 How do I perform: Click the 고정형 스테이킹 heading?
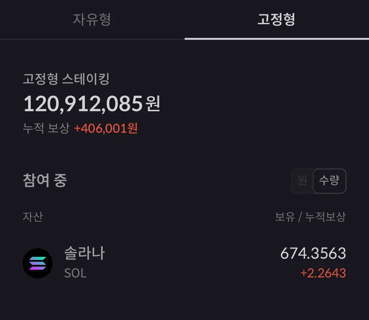(x=66, y=79)
